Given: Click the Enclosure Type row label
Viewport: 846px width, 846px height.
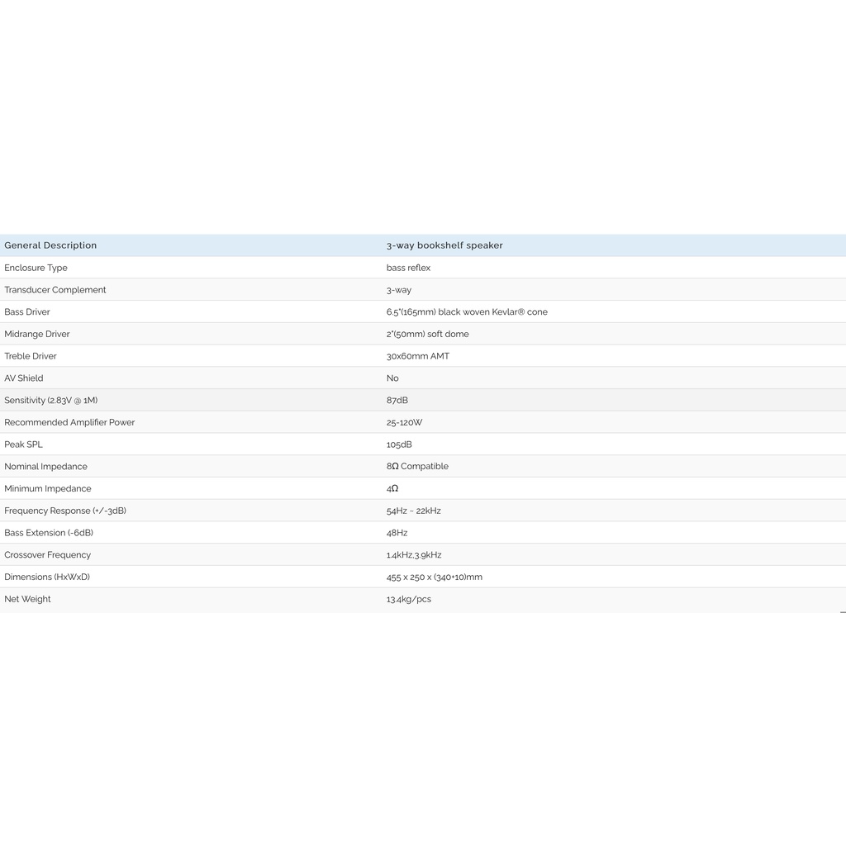Looking at the screenshot, I should [36, 268].
